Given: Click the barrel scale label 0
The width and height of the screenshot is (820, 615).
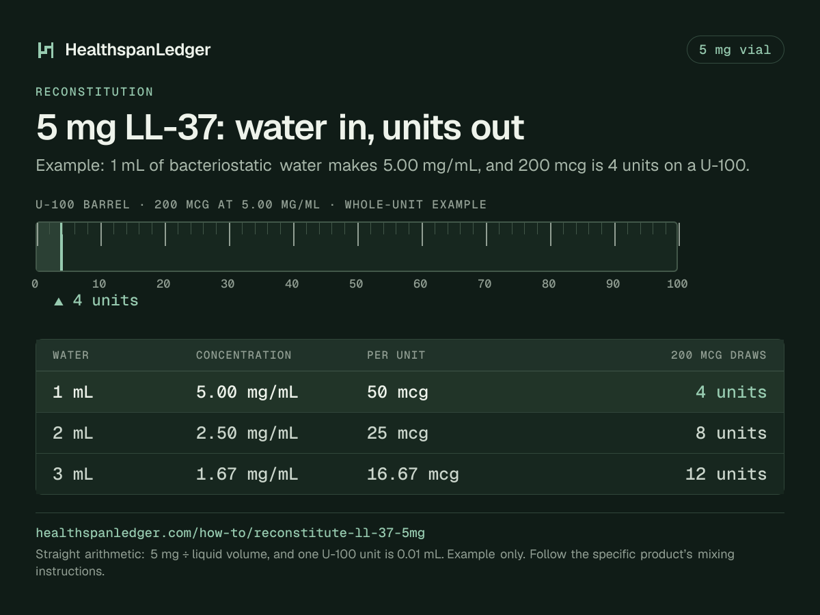Looking at the screenshot, I should pos(35,284).
